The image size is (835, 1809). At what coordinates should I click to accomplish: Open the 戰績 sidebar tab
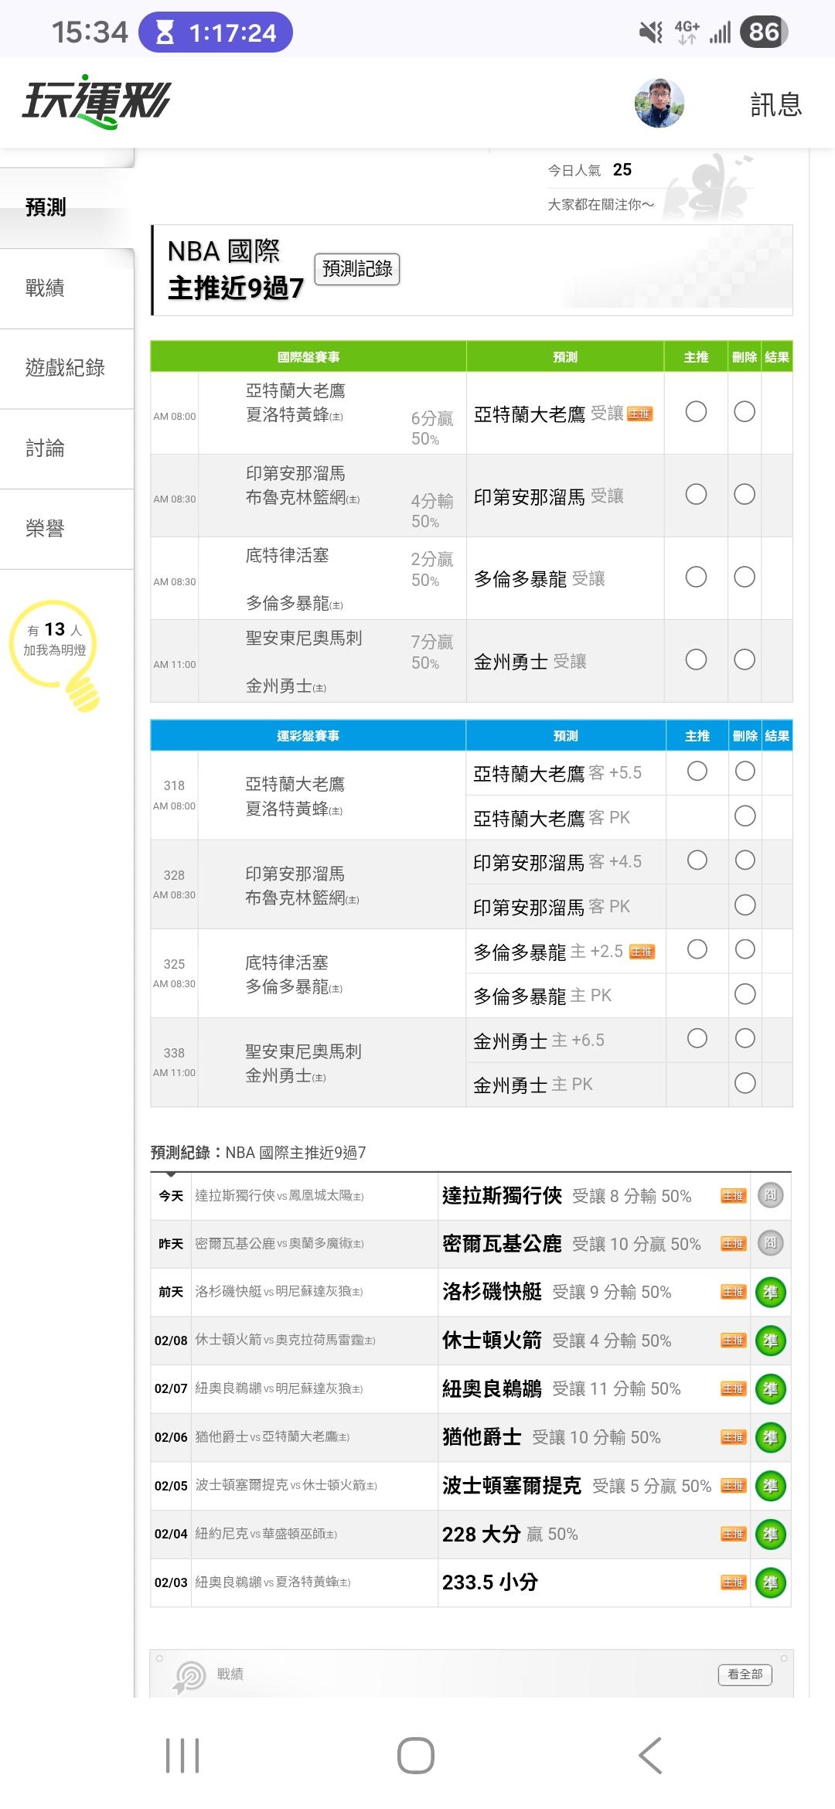pyautogui.click(x=45, y=288)
